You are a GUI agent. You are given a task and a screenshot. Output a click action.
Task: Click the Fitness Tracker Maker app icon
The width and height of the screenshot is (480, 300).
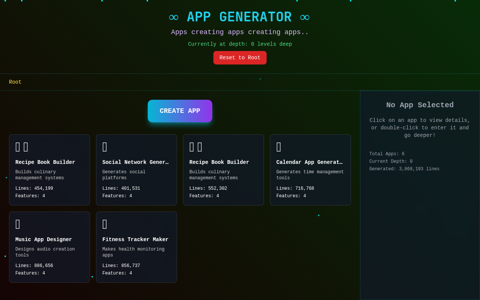tap(105, 224)
